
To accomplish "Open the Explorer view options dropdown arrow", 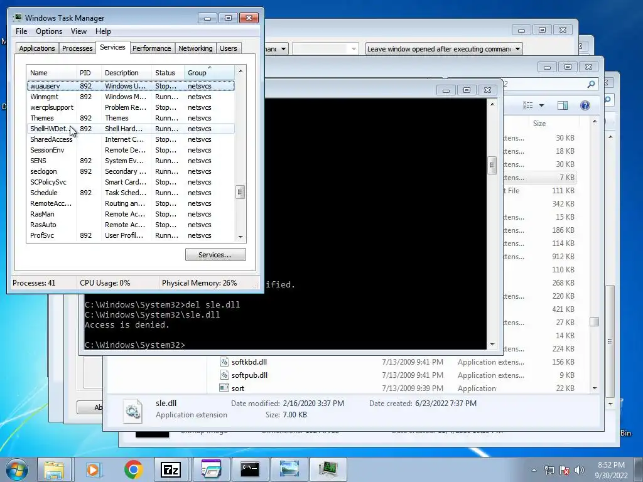I will click(541, 105).
